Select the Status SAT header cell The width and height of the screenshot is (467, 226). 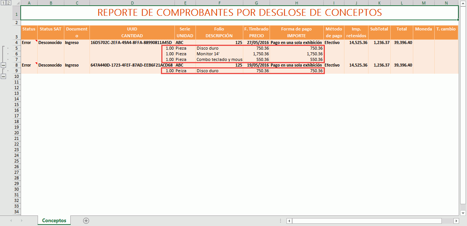(x=50, y=32)
